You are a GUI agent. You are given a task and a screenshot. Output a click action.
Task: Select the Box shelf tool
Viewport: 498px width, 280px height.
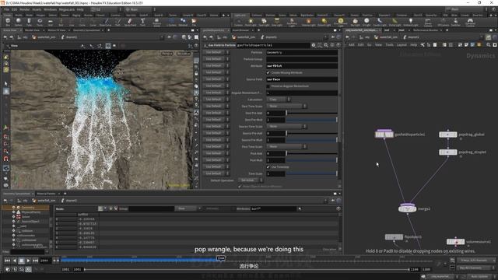tap(8, 22)
